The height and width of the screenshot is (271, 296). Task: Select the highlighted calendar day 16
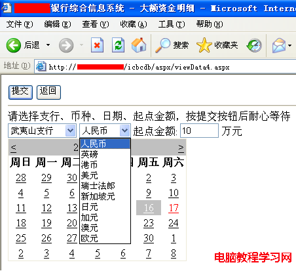[149, 208]
